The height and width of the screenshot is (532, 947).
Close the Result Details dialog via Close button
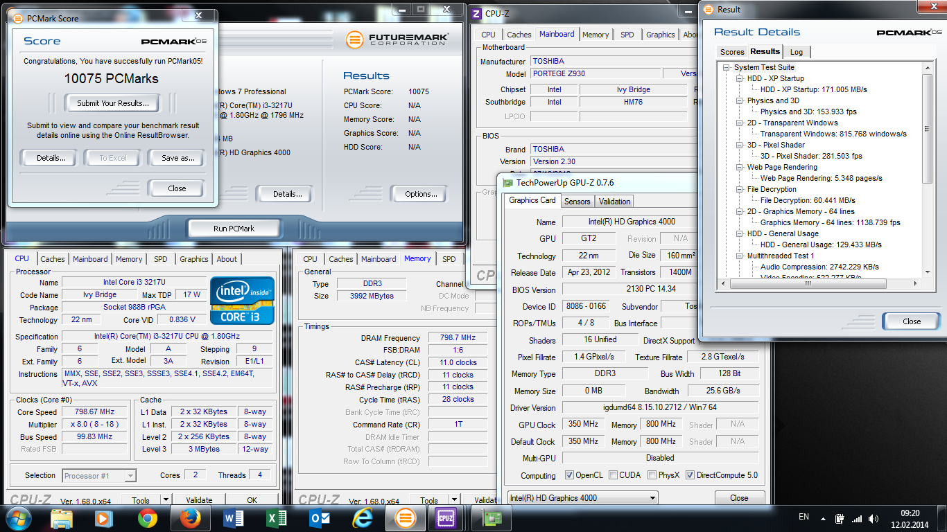pos(912,321)
